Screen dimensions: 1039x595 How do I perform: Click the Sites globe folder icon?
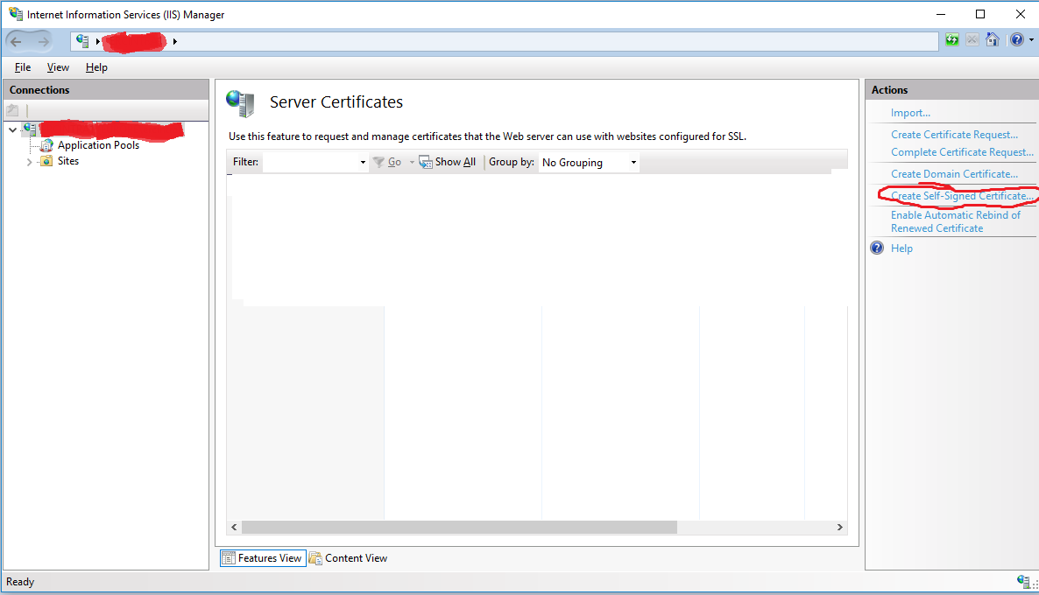tap(46, 161)
